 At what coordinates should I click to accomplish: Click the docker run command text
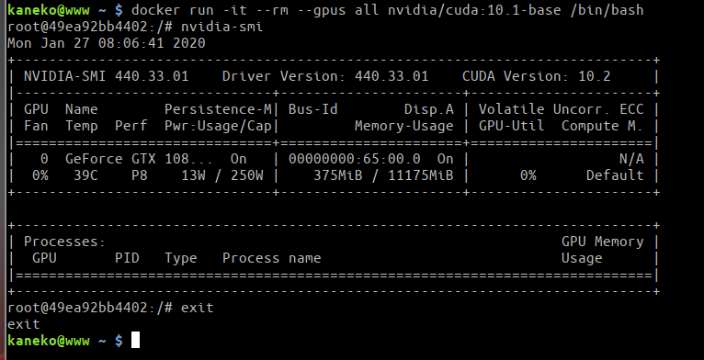388,10
